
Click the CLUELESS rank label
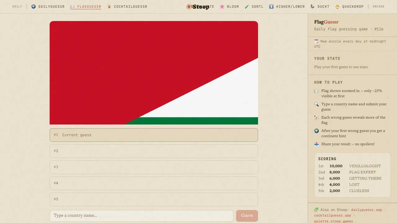359,191
